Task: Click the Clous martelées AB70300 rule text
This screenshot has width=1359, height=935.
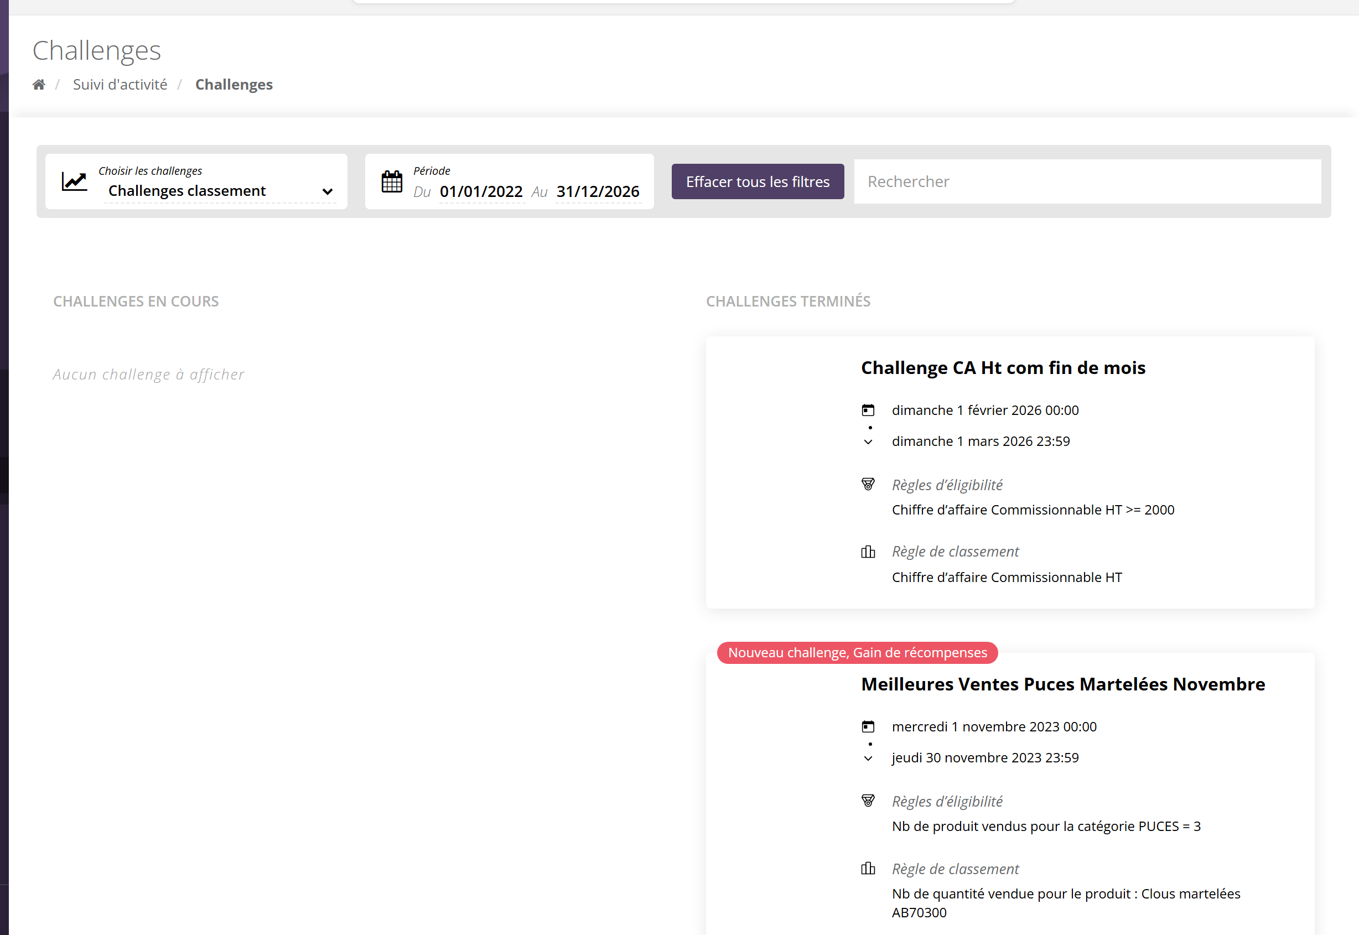Action: click(1066, 903)
